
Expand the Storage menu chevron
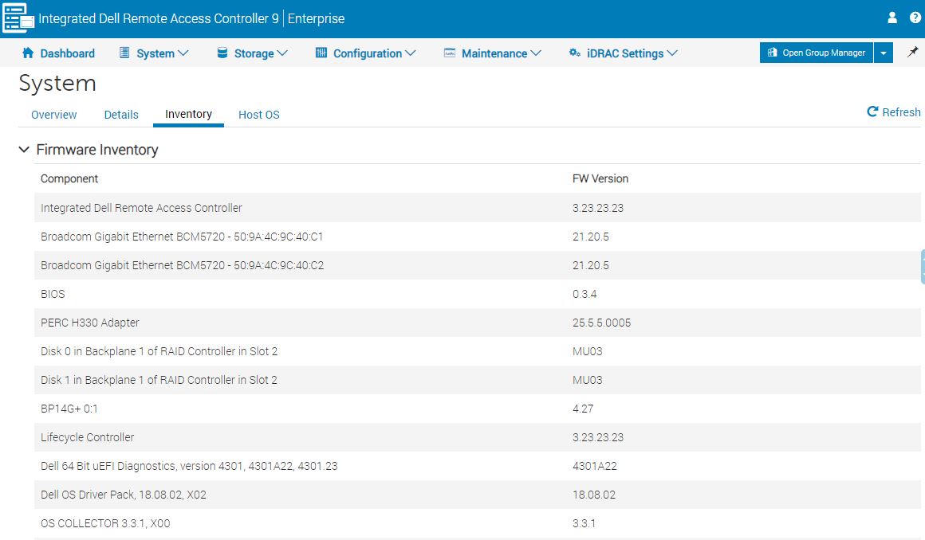click(x=282, y=53)
